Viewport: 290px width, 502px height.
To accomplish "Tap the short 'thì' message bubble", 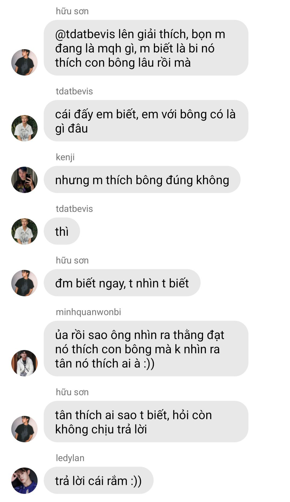I will pyautogui.click(x=62, y=231).
